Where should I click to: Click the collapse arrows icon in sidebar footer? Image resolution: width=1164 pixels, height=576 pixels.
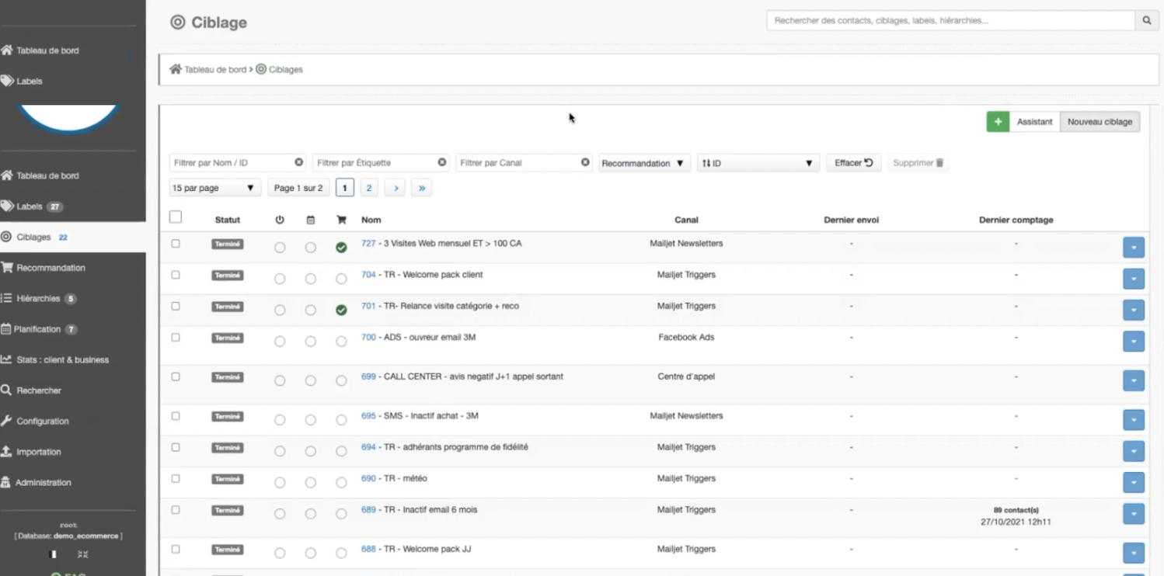[83, 554]
